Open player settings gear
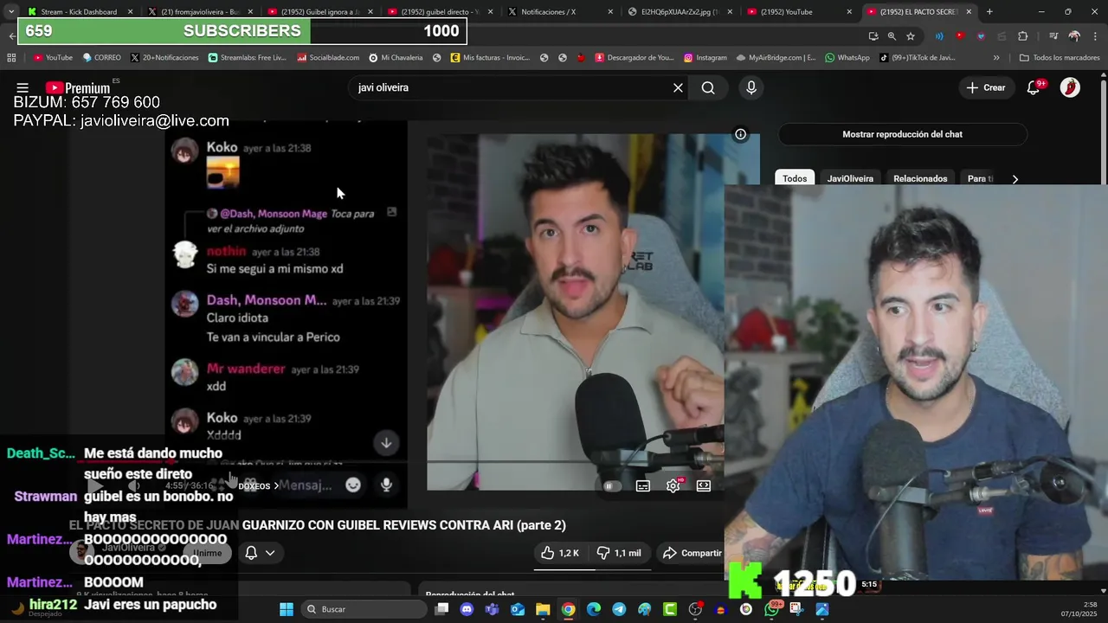This screenshot has height=623, width=1108. [x=673, y=485]
